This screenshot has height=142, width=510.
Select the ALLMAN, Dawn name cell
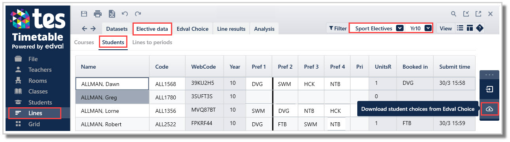tap(112, 84)
